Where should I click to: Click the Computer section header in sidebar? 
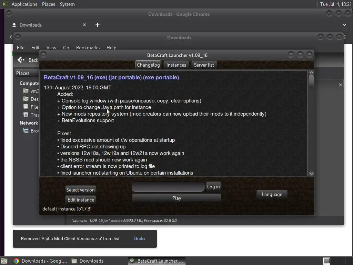pyautogui.click(x=29, y=83)
